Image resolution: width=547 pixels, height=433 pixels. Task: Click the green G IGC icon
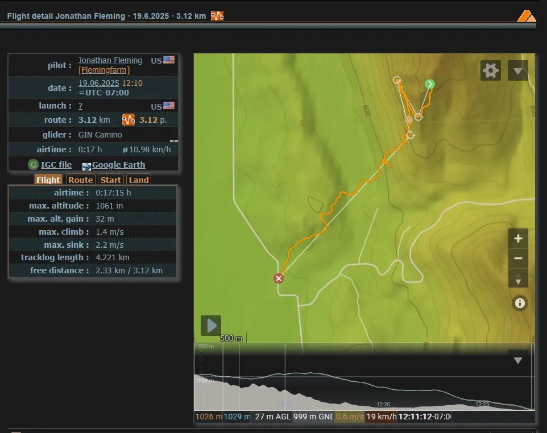pyautogui.click(x=33, y=165)
